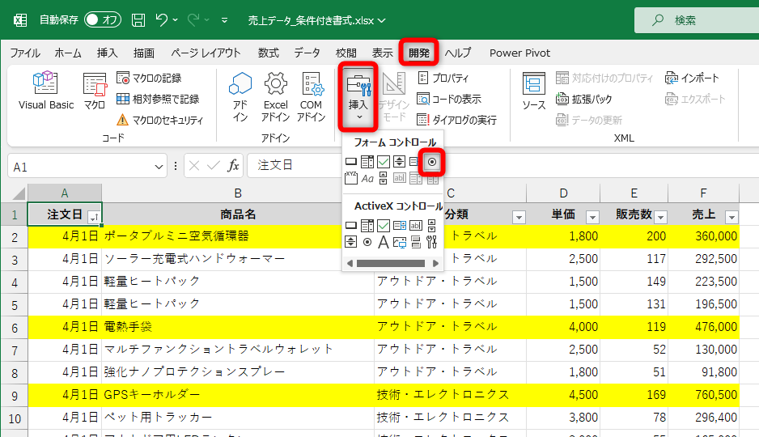Switch to the Power Pivot tab
The width and height of the screenshot is (759, 437).
pos(519,53)
